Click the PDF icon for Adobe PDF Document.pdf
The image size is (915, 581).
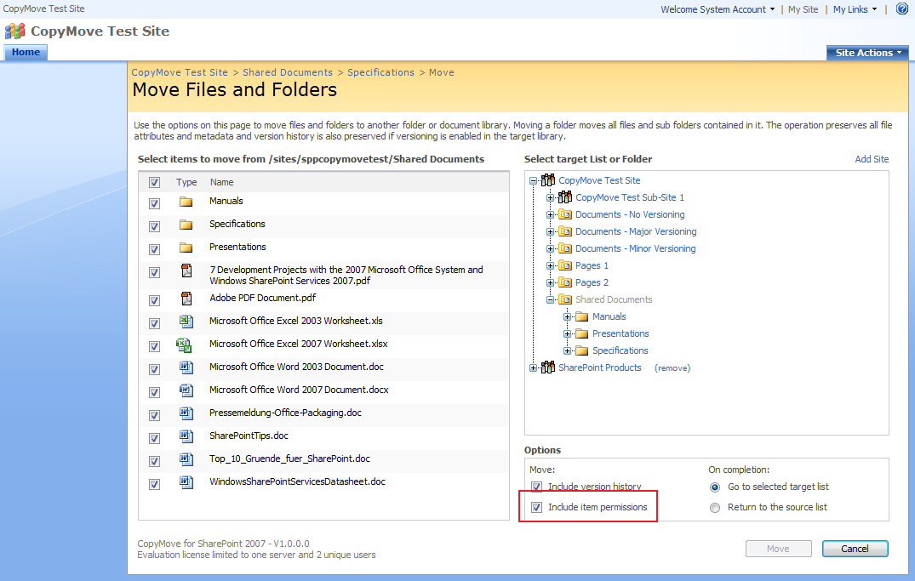coord(186,299)
